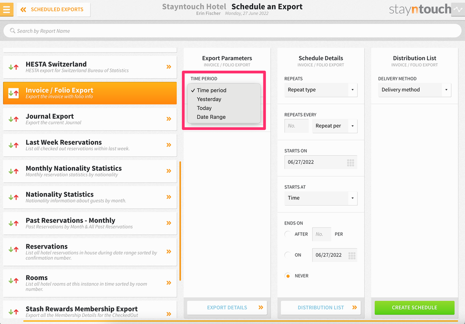Click HESTA Switzerland export arrows icon
The width and height of the screenshot is (465, 324).
(14, 67)
